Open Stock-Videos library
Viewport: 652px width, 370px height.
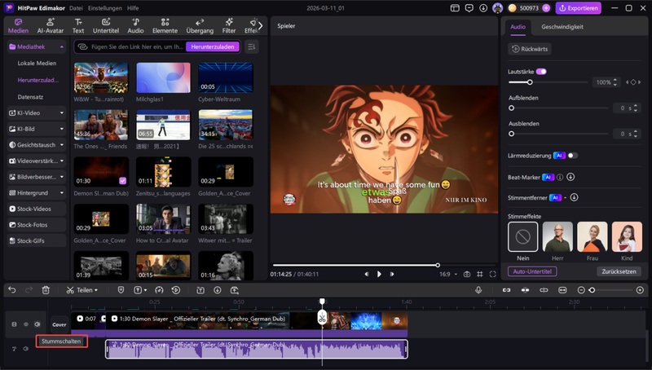click(x=37, y=209)
